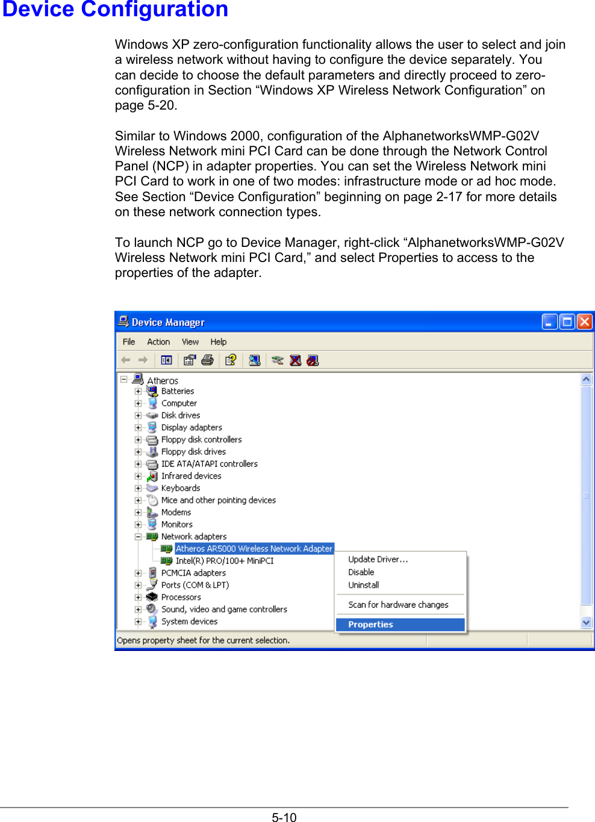Select the Floppy disk controllers label
595x822 pixels.
[201, 440]
